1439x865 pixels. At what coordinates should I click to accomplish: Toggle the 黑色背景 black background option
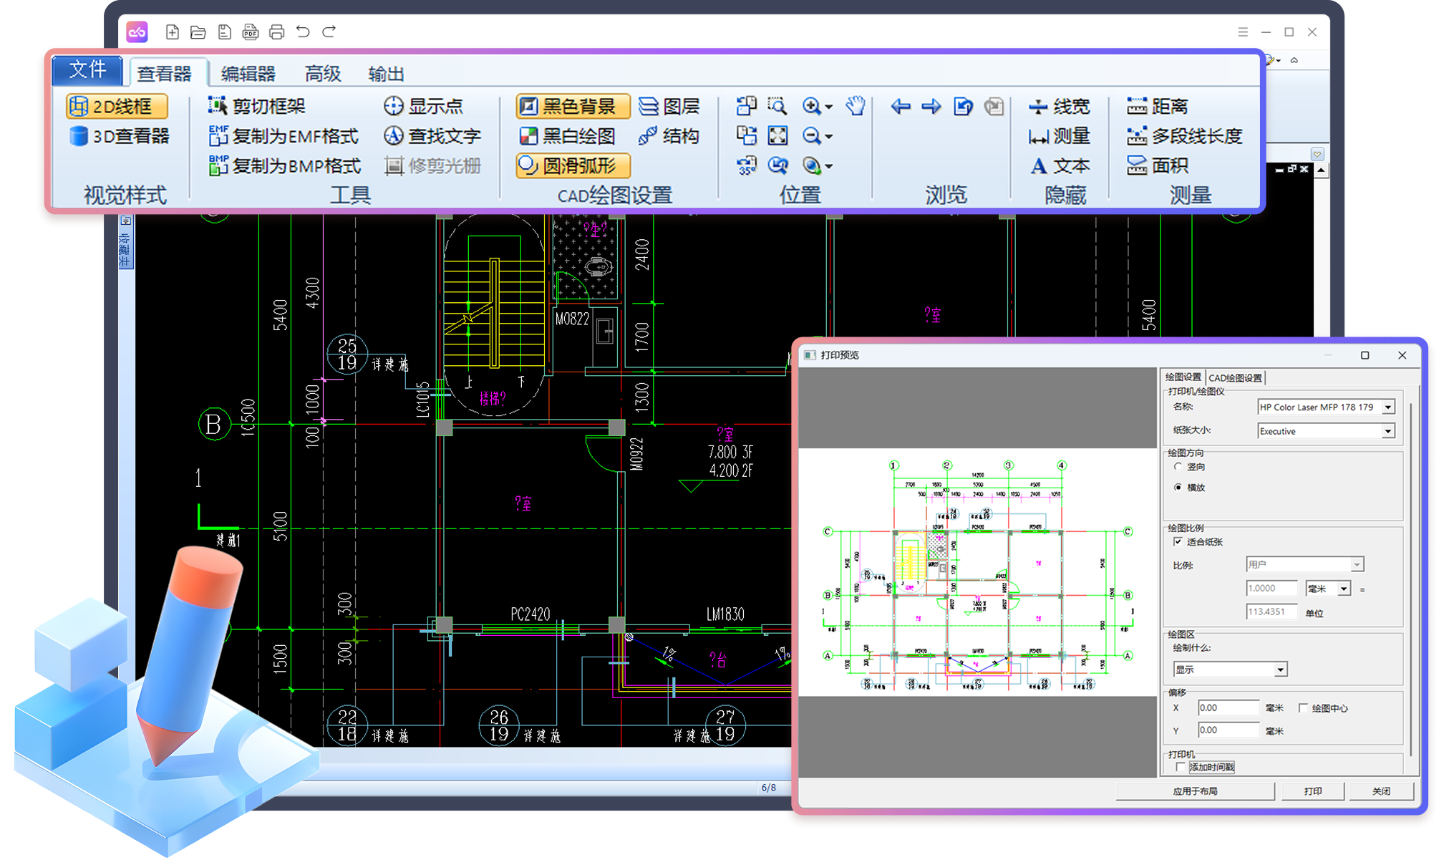572,107
